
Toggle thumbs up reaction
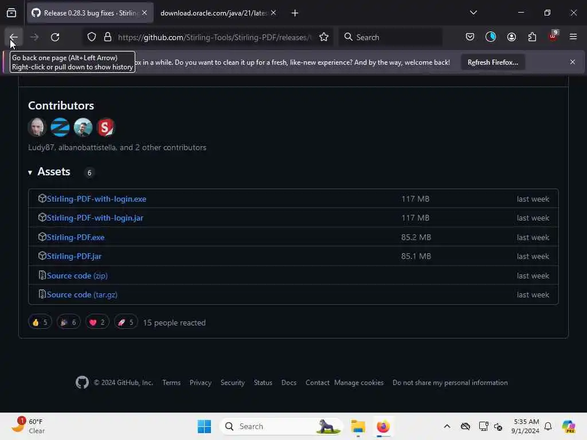(x=40, y=323)
